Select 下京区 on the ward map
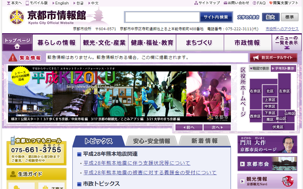Screen dimensions: 303x189 click(270, 113)
